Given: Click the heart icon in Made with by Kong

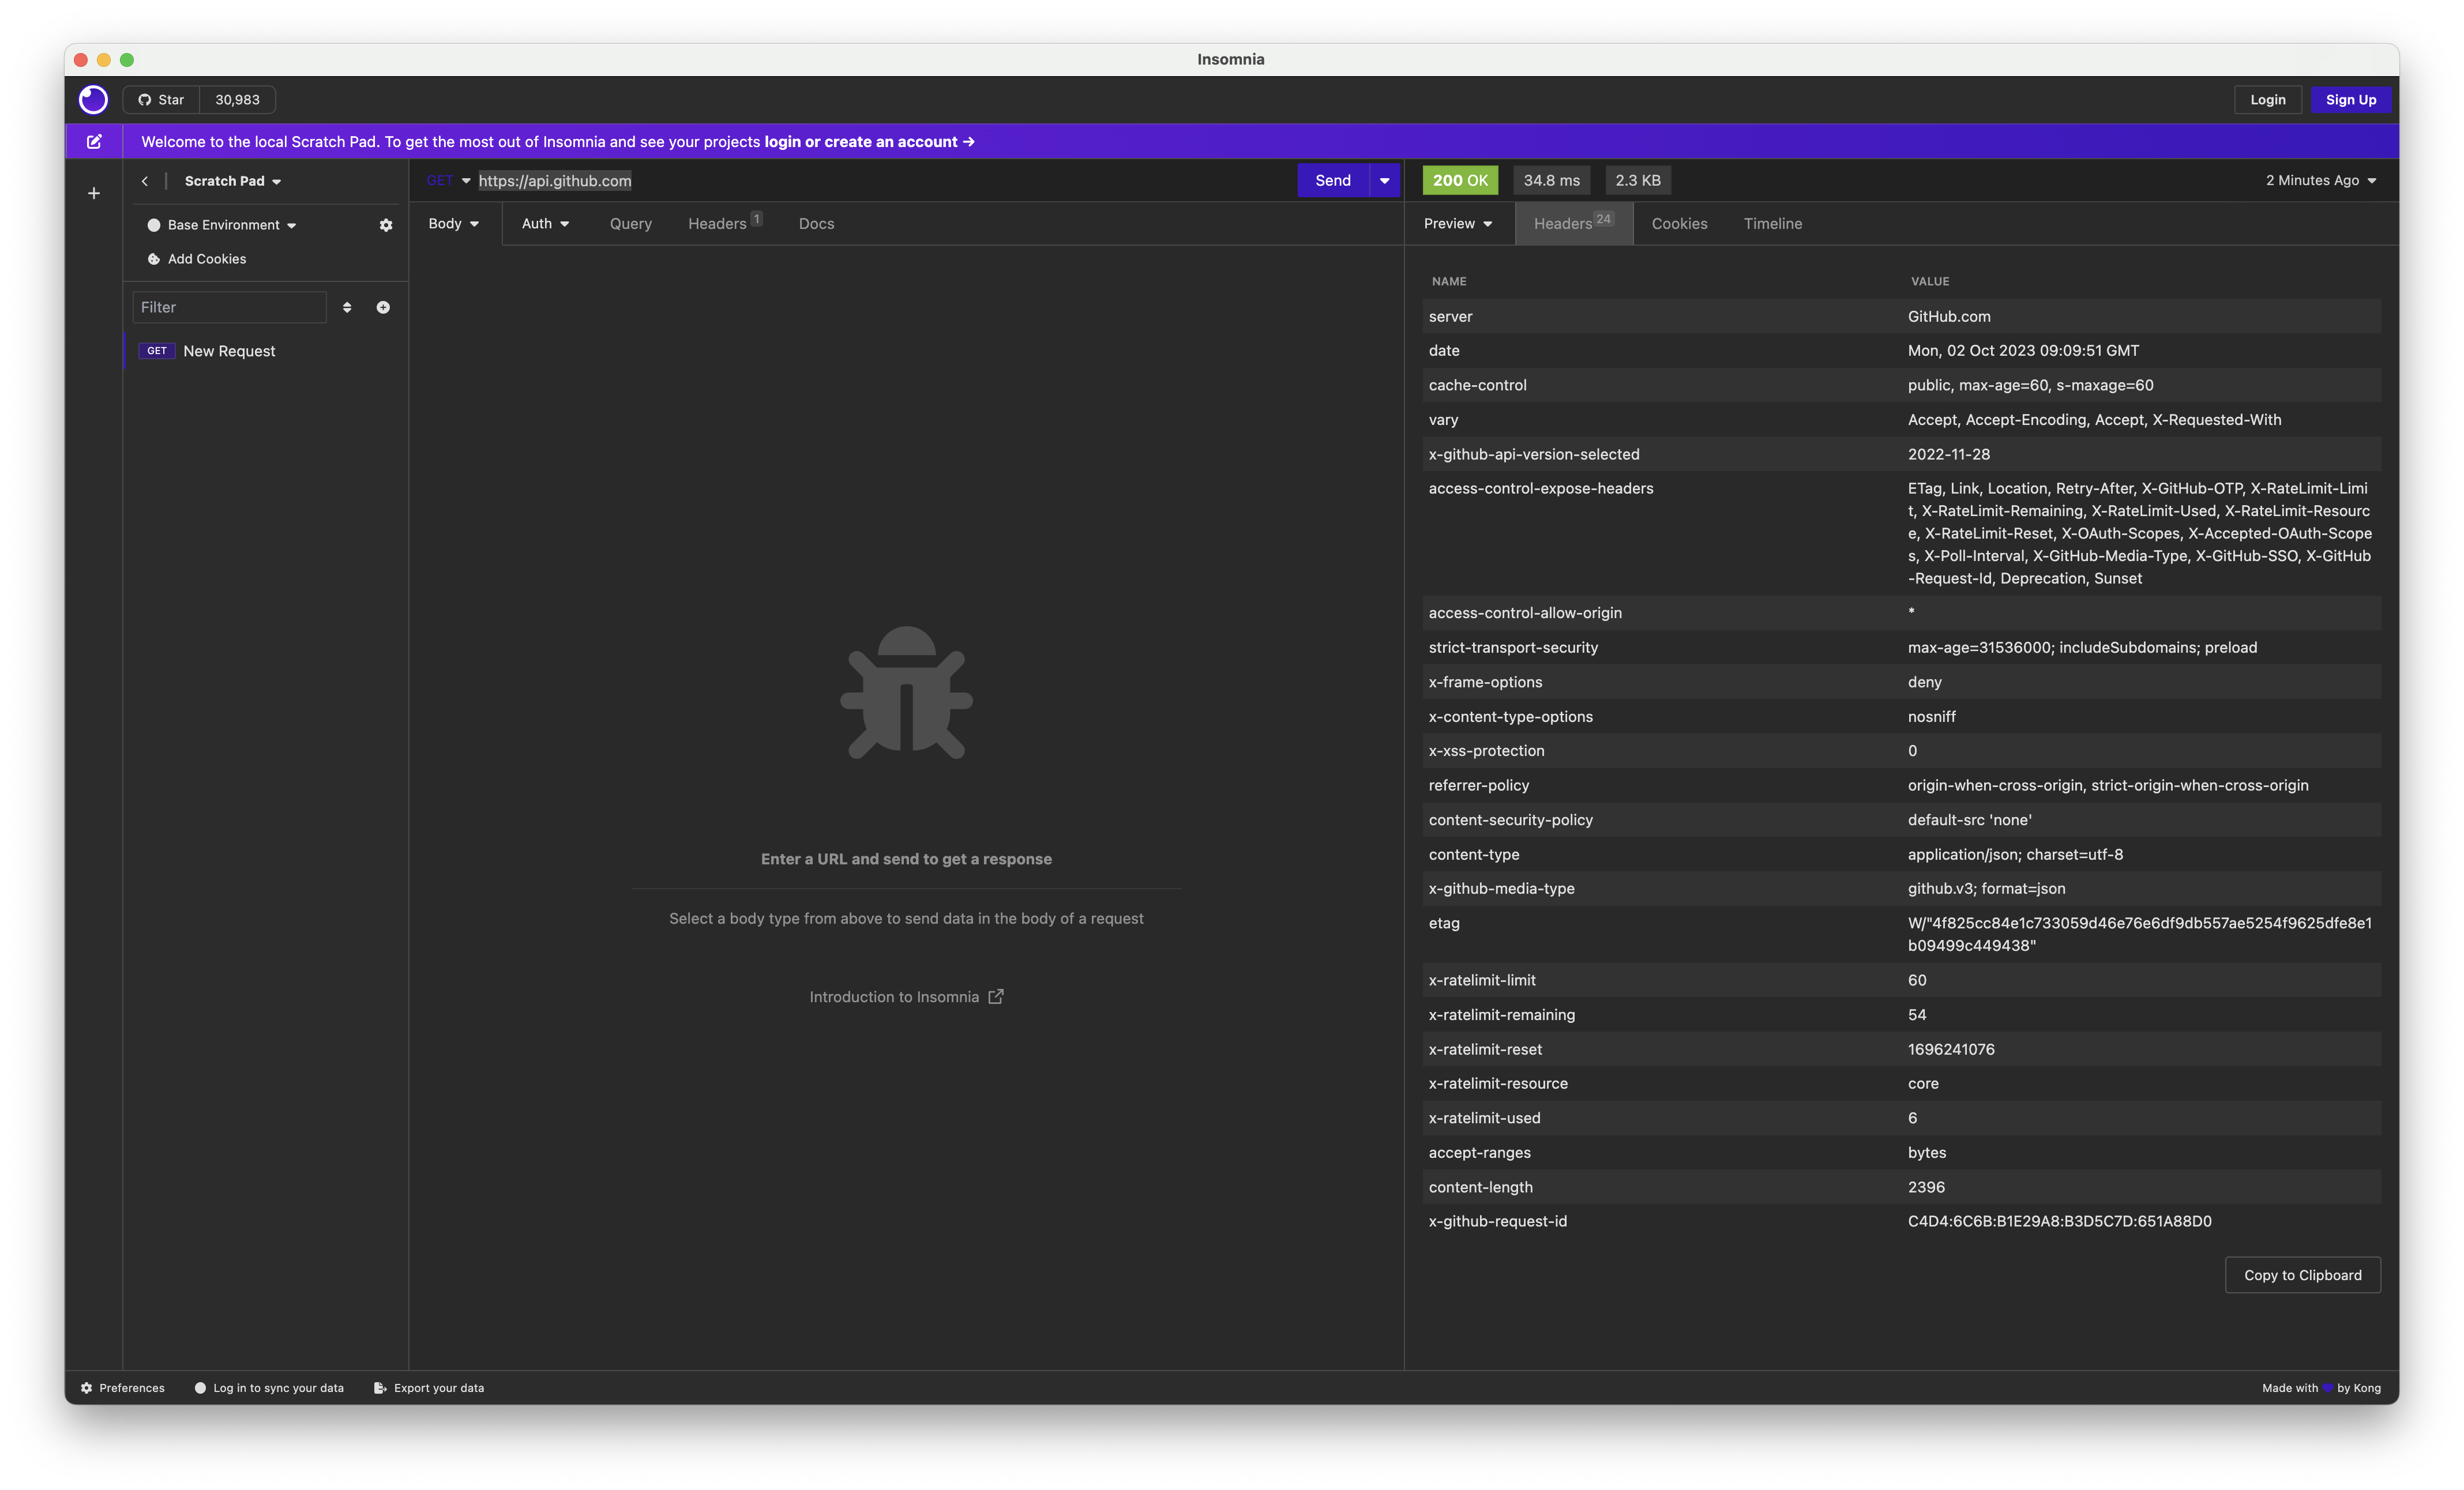Looking at the screenshot, I should point(2328,1388).
